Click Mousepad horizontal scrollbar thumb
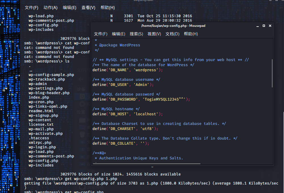This screenshot has width=284, height=193. coord(147,164)
